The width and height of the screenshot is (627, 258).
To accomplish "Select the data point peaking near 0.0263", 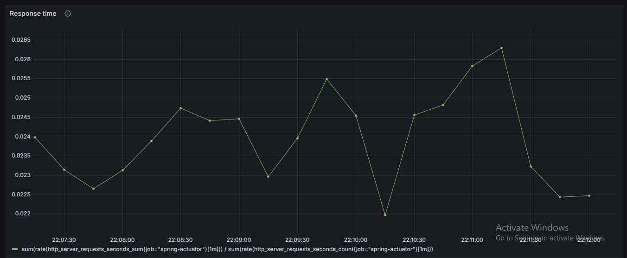I will pyautogui.click(x=501, y=48).
